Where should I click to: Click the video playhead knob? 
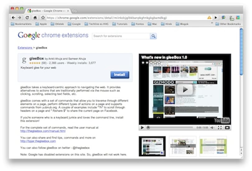pos(148,128)
